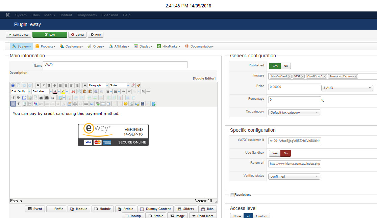Remove the MasterCard image tag
This screenshot has height=218, width=377.
[x=289, y=76]
